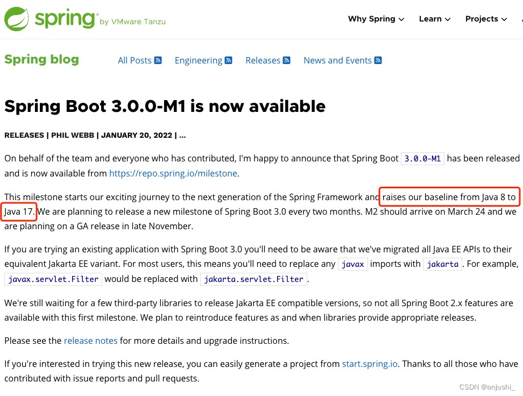Click the spring wordmark text
The width and height of the screenshot is (523, 396).
(x=65, y=19)
